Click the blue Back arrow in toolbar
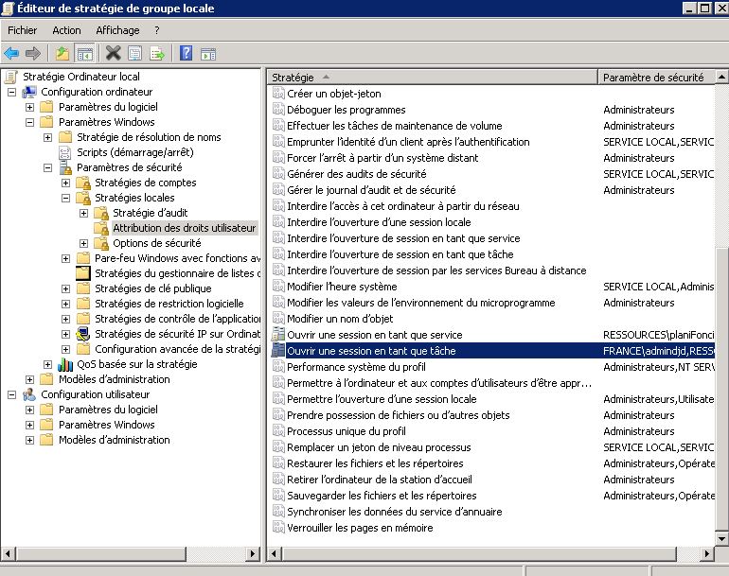Viewport: 729px width, 576px height. (11, 53)
